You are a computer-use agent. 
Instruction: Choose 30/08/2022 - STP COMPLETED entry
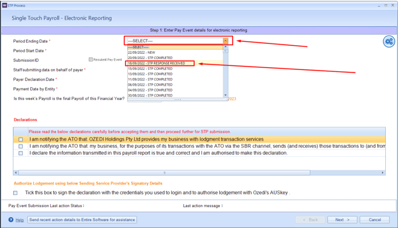pos(175,95)
